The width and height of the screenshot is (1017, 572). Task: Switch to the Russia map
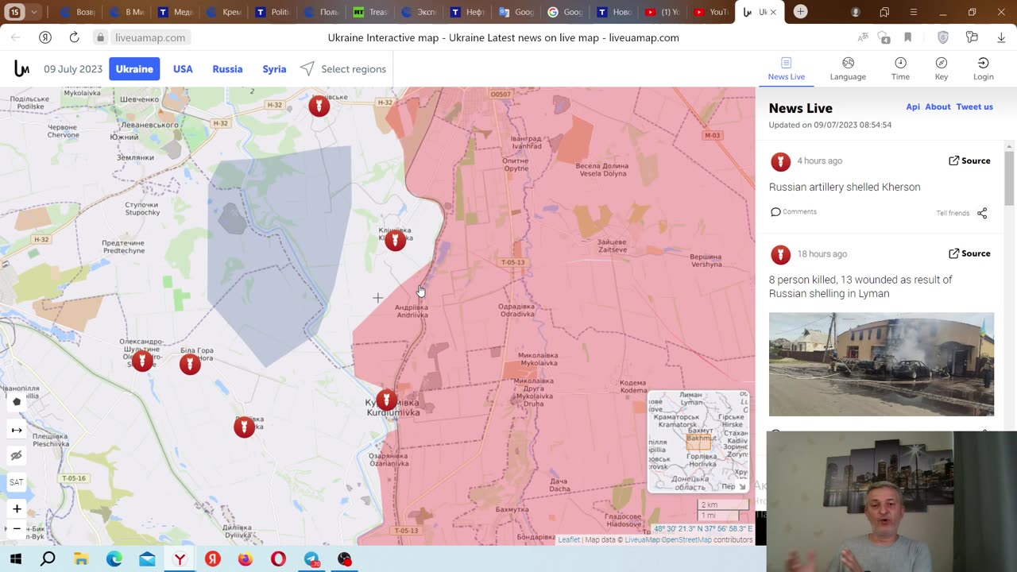pyautogui.click(x=227, y=69)
